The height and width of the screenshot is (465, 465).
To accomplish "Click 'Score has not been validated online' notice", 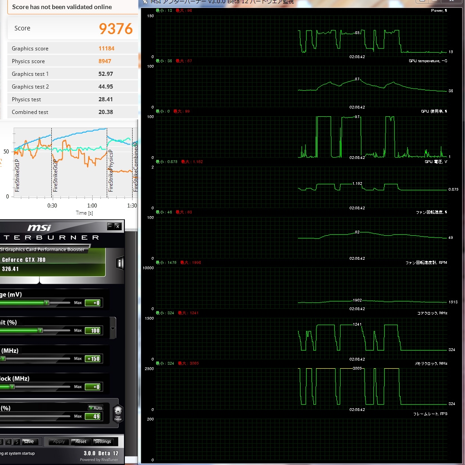I will [62, 7].
